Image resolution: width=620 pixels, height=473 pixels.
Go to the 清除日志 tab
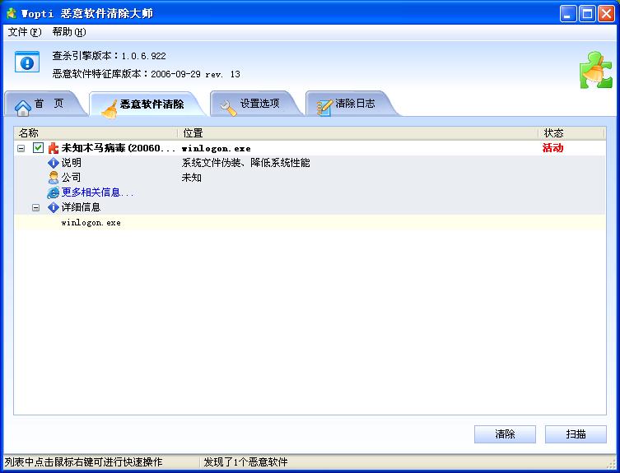point(352,104)
